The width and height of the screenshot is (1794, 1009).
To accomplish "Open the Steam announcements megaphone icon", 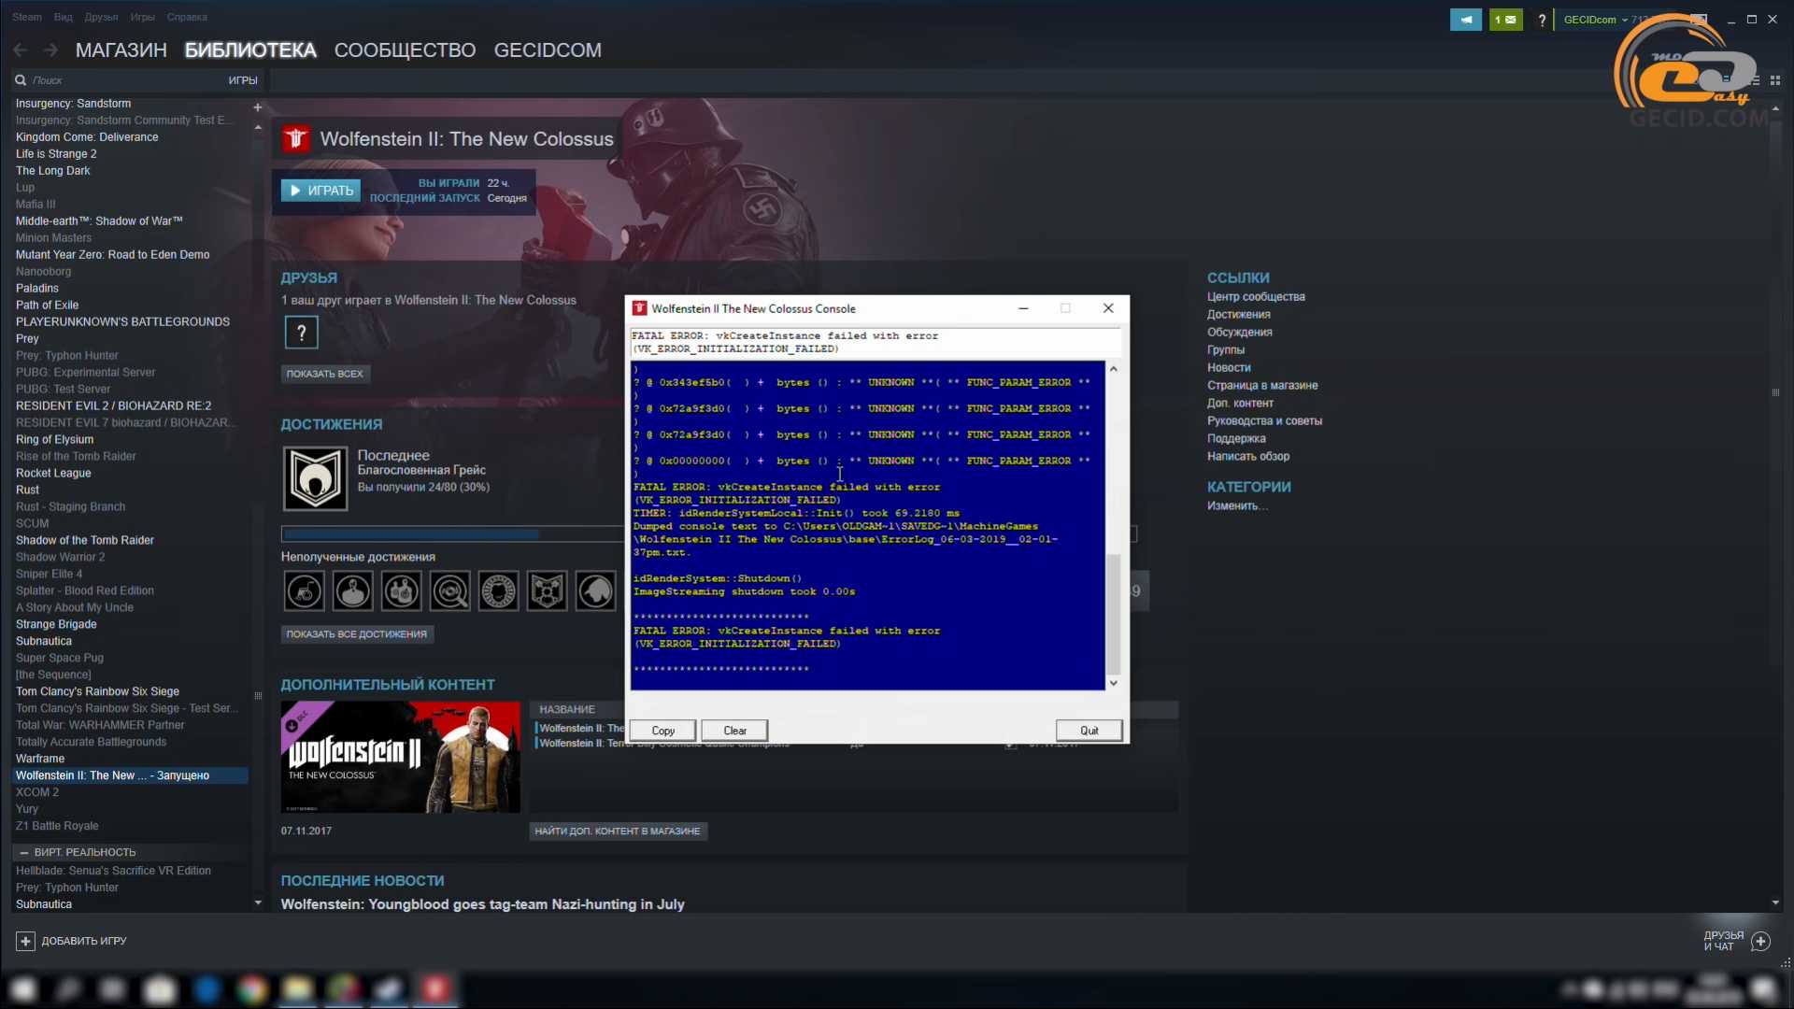I will coord(1465,20).
